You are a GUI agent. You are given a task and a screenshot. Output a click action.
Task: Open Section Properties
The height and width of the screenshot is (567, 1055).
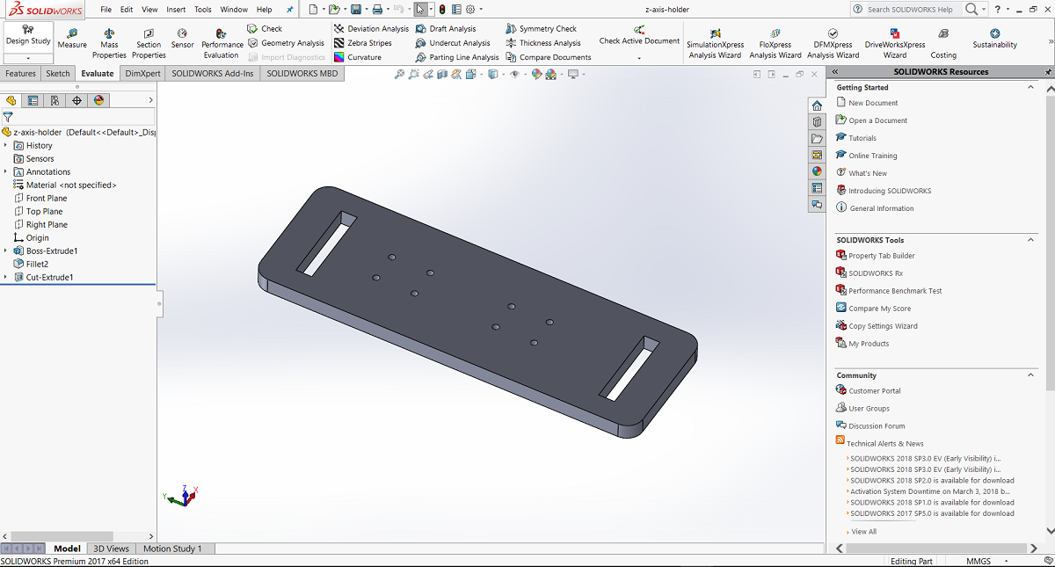click(149, 43)
